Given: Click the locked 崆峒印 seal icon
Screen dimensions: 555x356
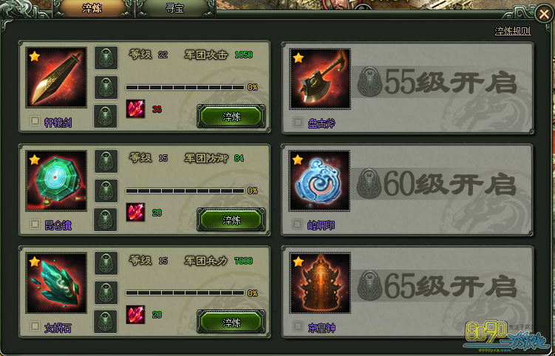Looking at the screenshot, I should (x=319, y=181).
